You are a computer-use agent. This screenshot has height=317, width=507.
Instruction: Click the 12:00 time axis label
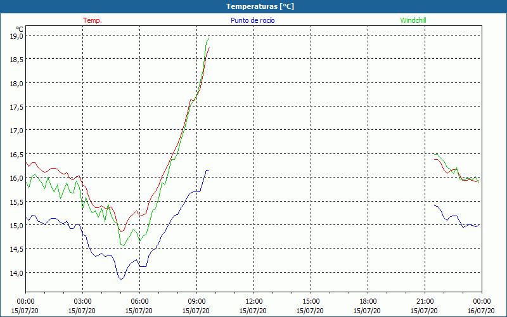tap(254, 302)
